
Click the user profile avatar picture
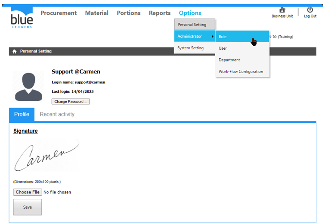pyautogui.click(x=29, y=86)
